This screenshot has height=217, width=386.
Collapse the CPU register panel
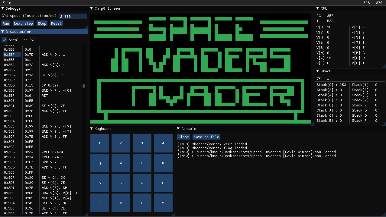click(317, 8)
